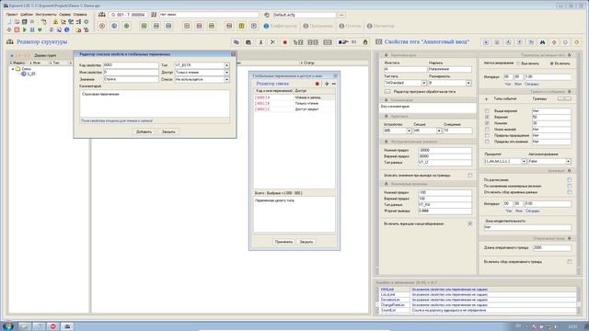Toggle the Ниже нижней checkbox
This screenshot has width=589, height=331.
pyautogui.click(x=487, y=129)
